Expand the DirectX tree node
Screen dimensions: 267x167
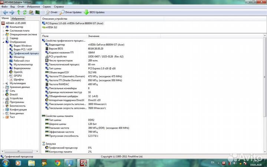[x=3, y=95]
